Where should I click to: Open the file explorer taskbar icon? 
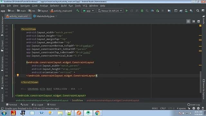click(60, 113)
